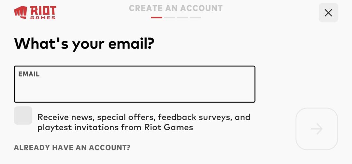The image size is (352, 164).
Task: Select the second progress step indicator
Action: coord(169,18)
